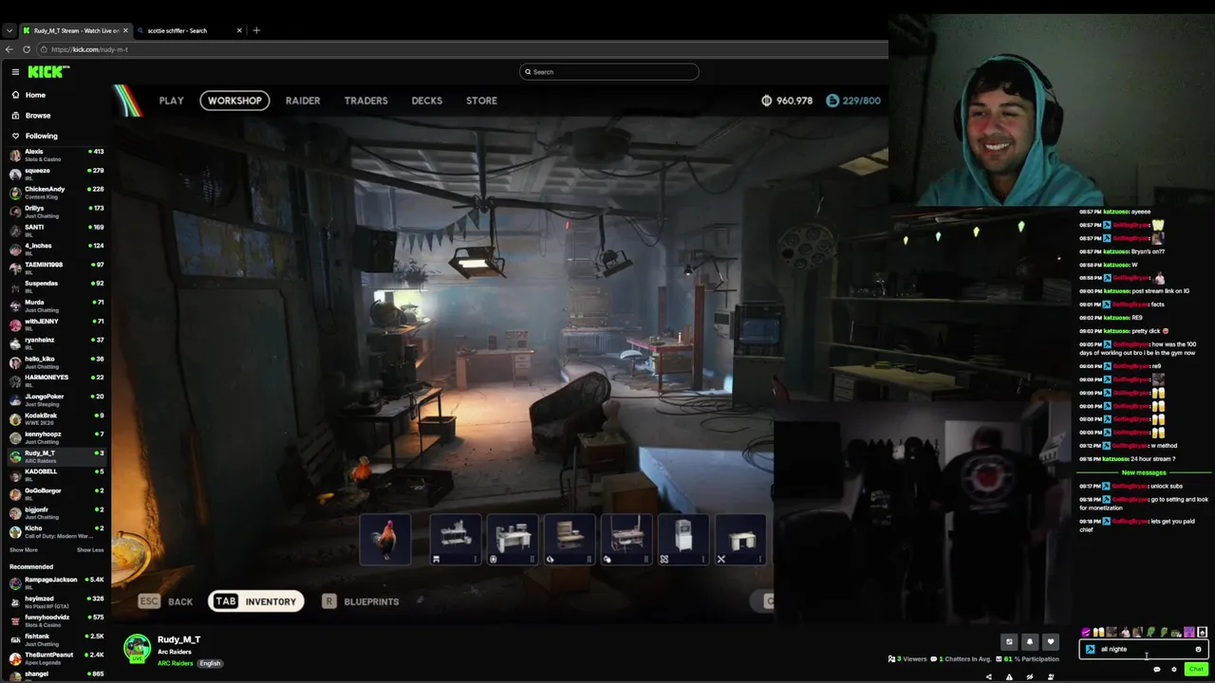Open browser tab list dropdown
The width and height of the screenshot is (1215, 683).
[9, 30]
